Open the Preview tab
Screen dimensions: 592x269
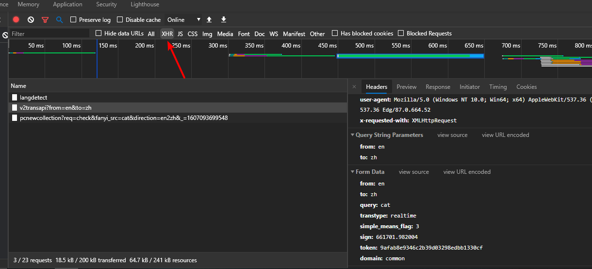407,87
